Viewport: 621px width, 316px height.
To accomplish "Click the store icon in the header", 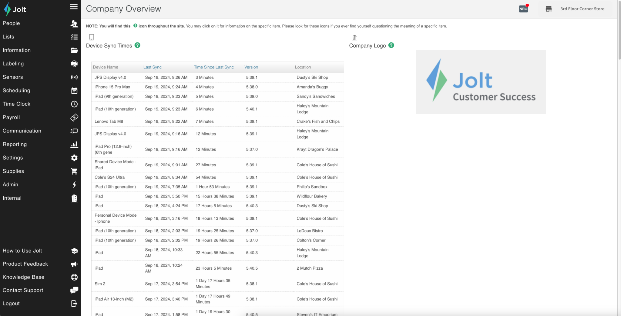I will [x=549, y=9].
